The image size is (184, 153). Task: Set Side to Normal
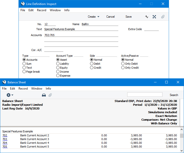tap(91, 60)
